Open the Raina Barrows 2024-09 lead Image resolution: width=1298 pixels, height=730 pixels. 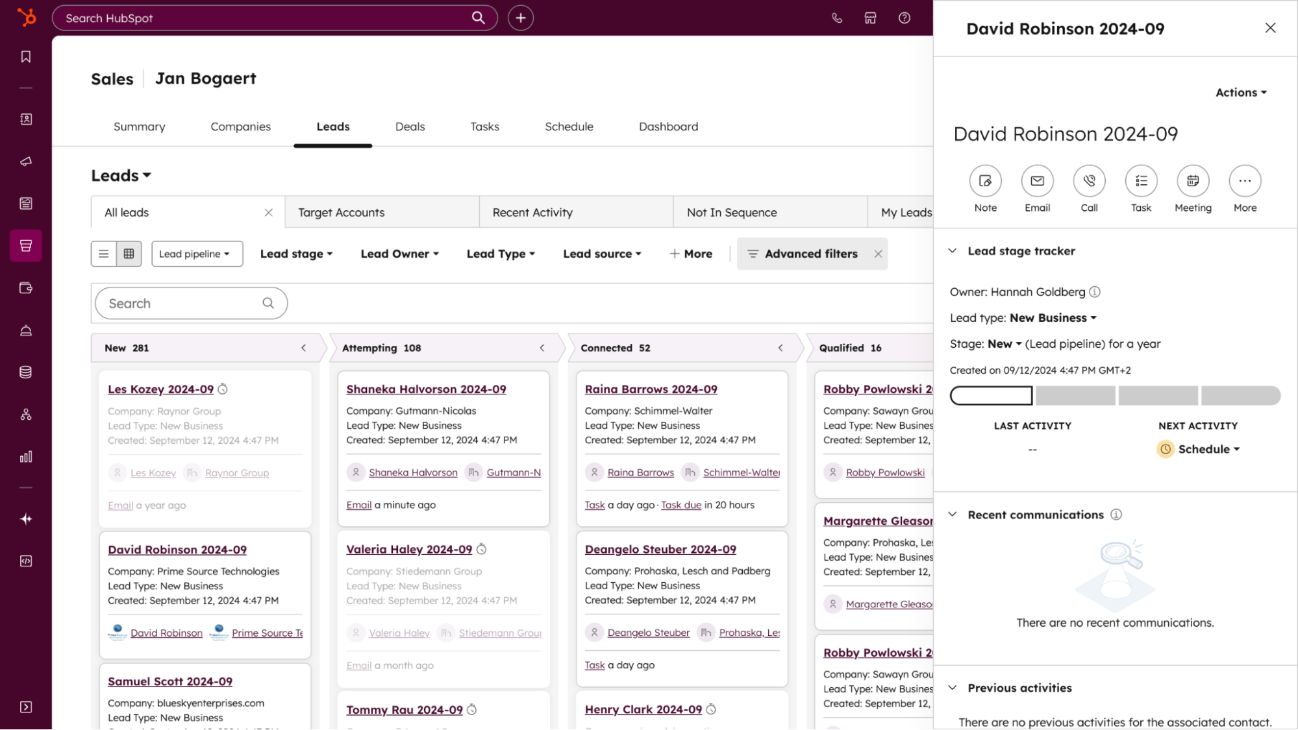pos(651,389)
